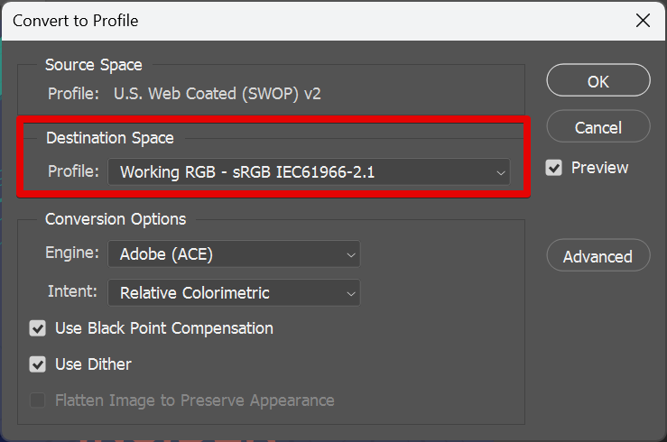Viewport: 667px width, 442px height.
Task: Confirm the conversion with OK
Action: (598, 81)
